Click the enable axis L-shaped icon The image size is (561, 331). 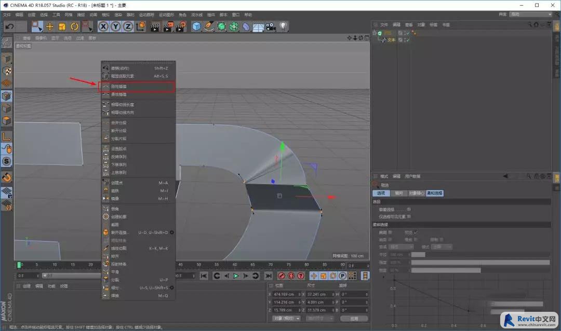click(x=7, y=136)
